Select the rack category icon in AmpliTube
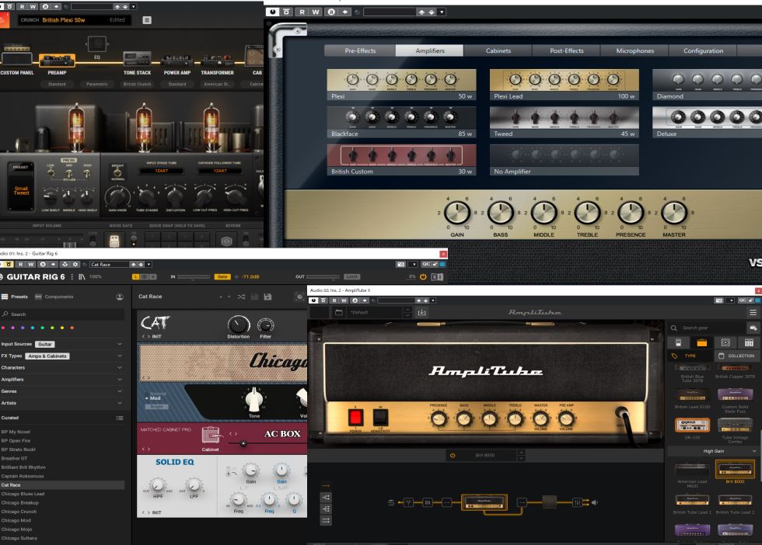 (x=749, y=342)
